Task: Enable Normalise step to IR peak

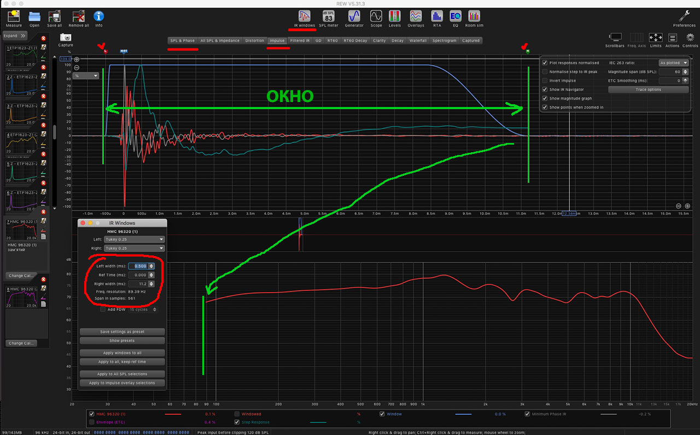Action: 545,71
